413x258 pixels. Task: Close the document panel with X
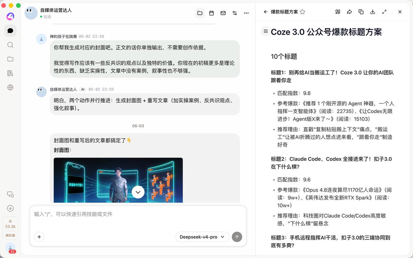[400, 12]
